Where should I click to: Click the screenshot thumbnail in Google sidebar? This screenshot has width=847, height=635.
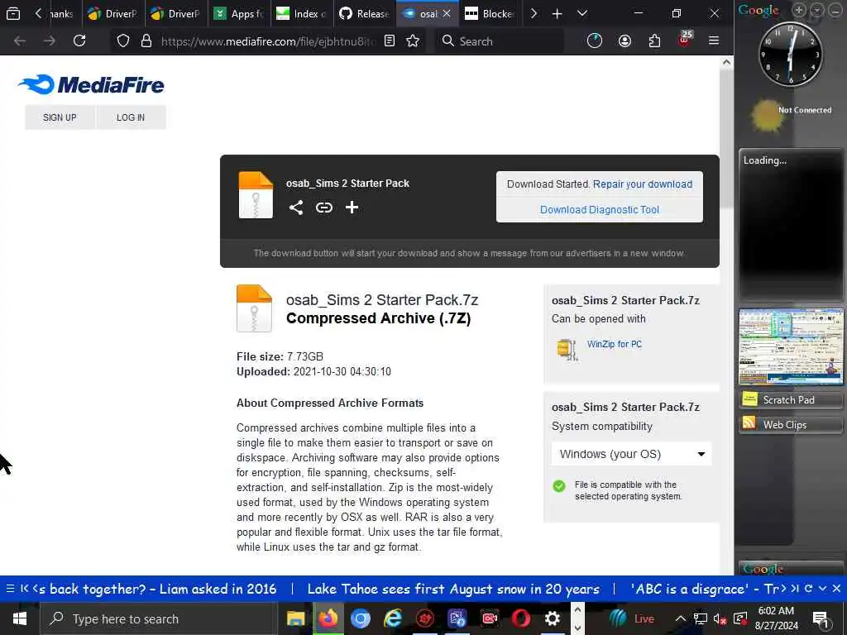pyautogui.click(x=791, y=346)
